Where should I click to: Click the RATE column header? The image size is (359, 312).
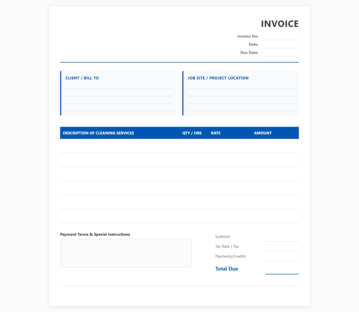click(x=216, y=133)
